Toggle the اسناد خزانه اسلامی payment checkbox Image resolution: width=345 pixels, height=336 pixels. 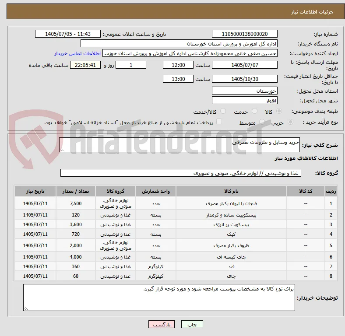[219, 122]
